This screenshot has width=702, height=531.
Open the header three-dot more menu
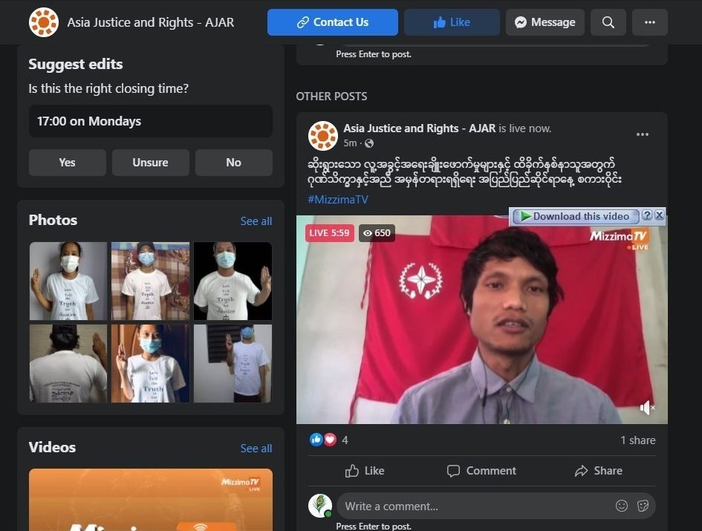(649, 22)
